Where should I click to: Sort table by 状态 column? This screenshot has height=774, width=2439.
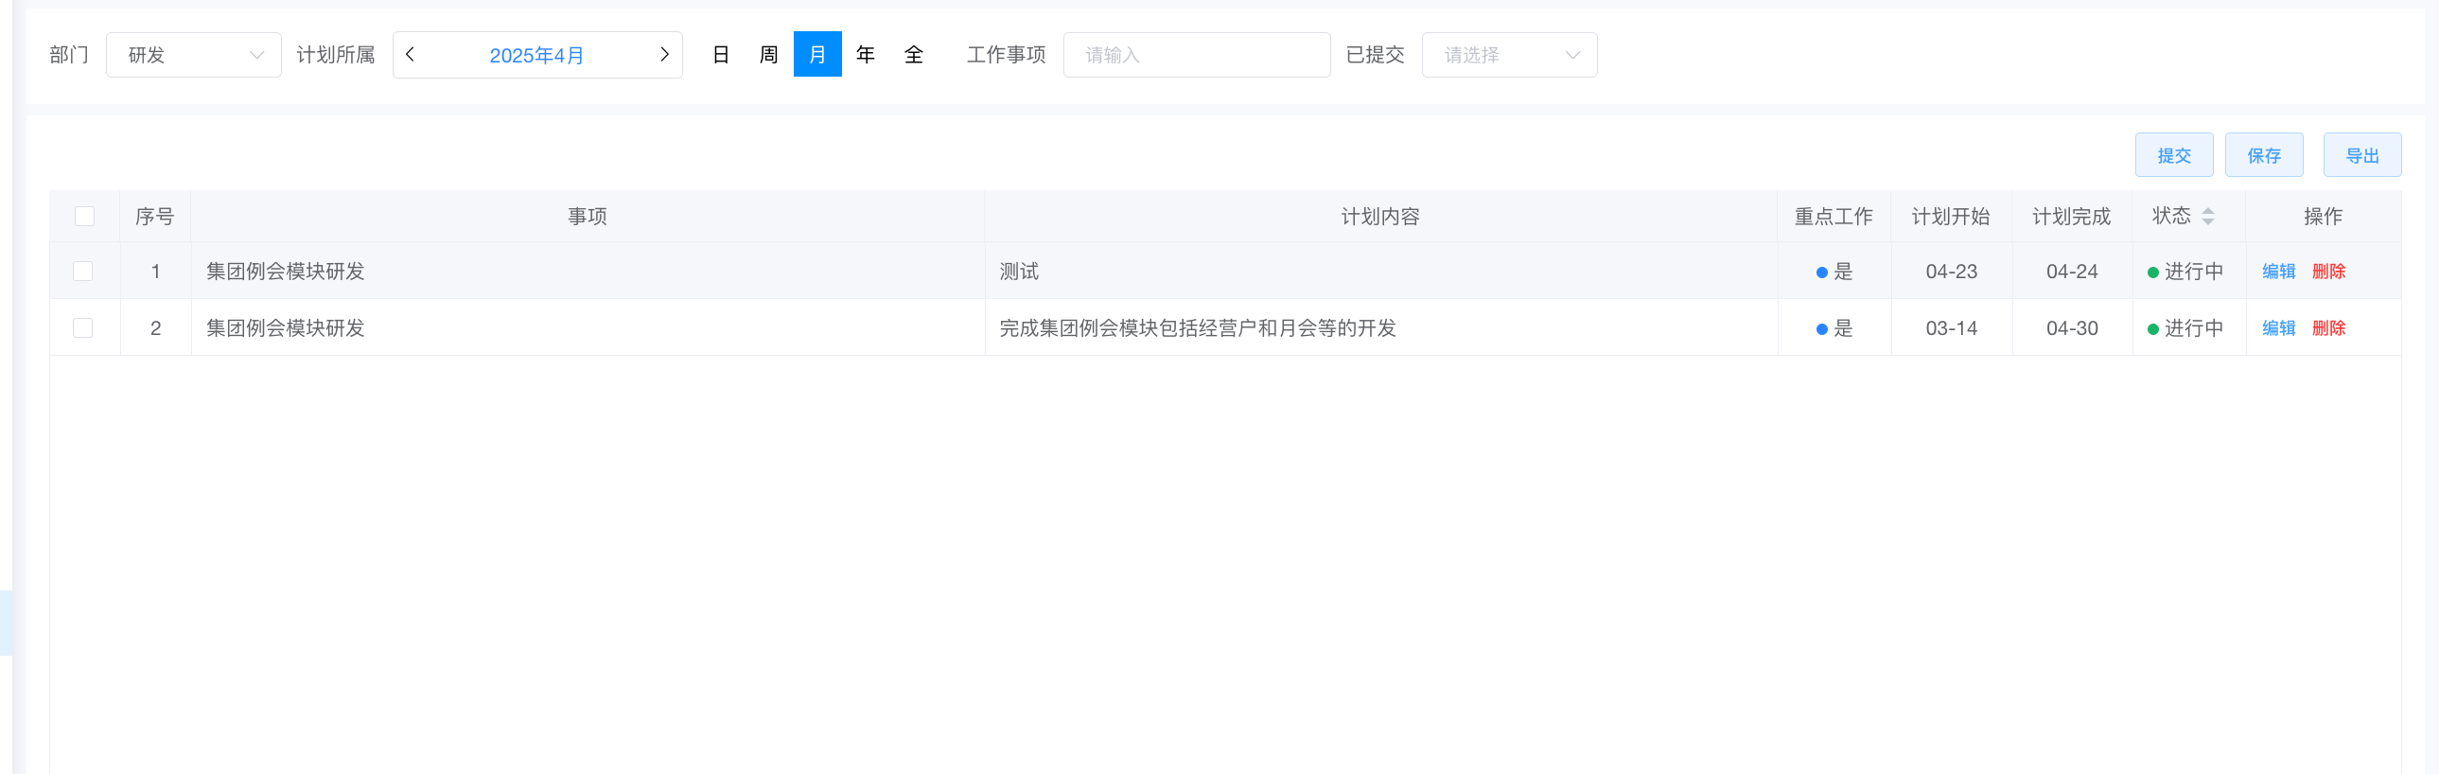click(2207, 217)
